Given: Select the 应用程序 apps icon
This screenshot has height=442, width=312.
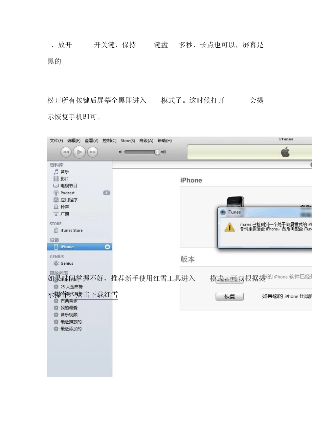Looking at the screenshot, I should tap(56, 200).
